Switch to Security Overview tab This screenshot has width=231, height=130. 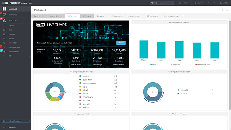tap(56, 16)
